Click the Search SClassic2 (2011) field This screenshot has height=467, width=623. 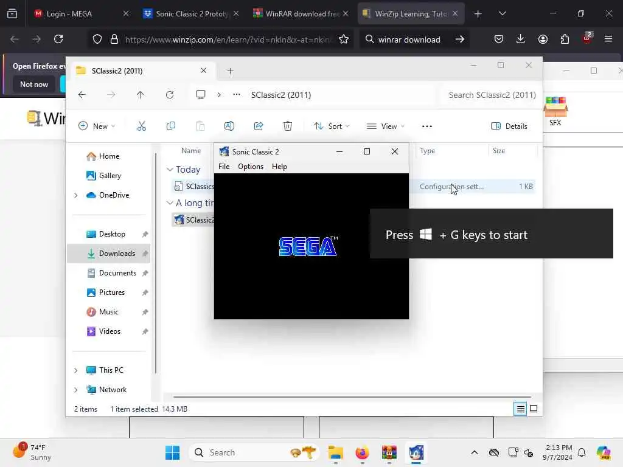[491, 95]
